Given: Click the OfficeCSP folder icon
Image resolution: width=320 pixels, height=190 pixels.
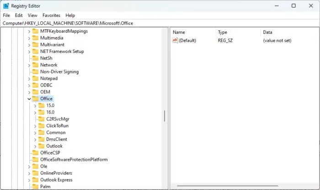Looking at the screenshot, I should 35,153.
